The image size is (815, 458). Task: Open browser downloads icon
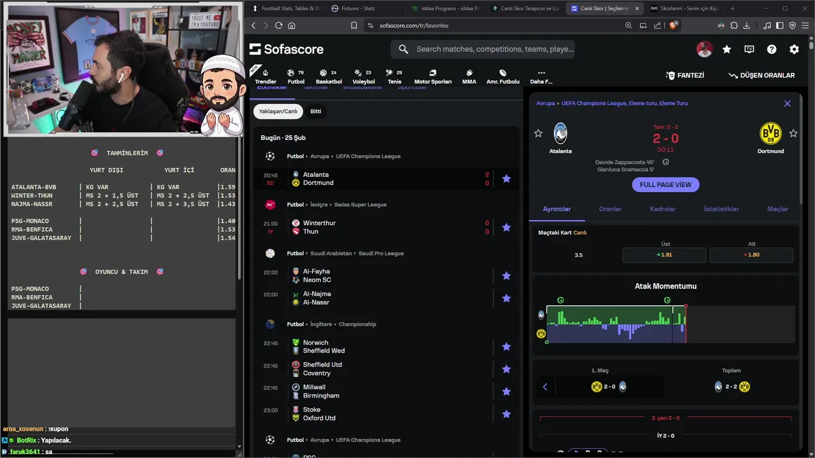tap(747, 25)
